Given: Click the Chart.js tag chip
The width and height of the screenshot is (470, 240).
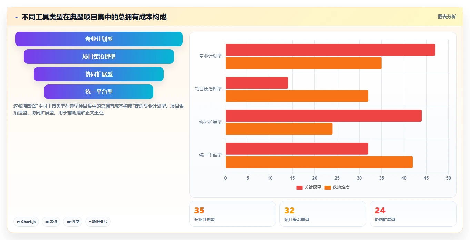Looking at the screenshot, I should (x=26, y=222).
